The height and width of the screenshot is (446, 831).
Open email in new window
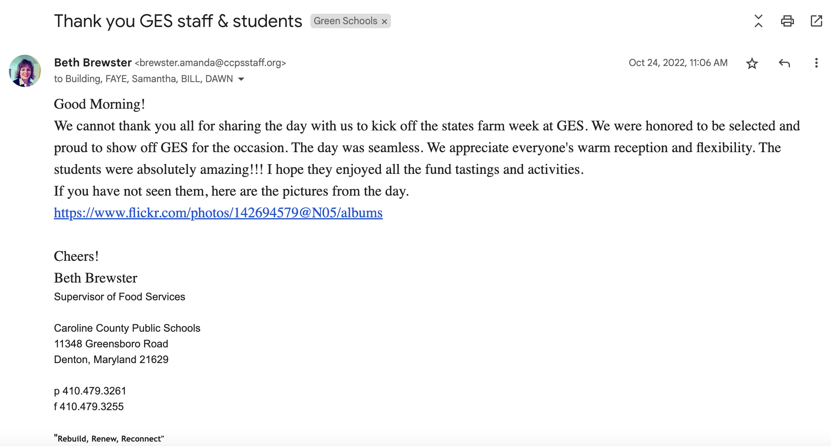(x=816, y=21)
